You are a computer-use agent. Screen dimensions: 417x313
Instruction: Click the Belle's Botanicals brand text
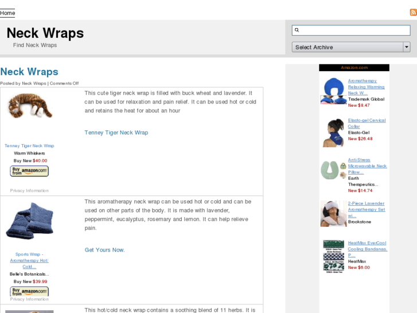click(x=29, y=274)
